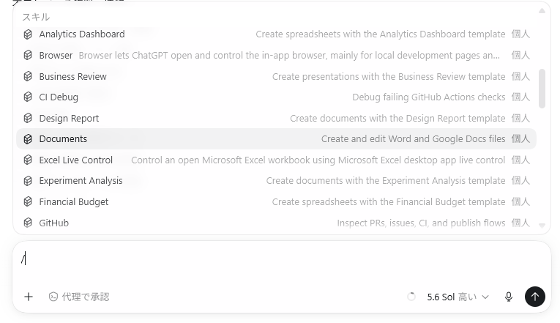Click the 個人 label on the CI Debug row
The width and height of the screenshot is (560, 323).
(x=520, y=97)
